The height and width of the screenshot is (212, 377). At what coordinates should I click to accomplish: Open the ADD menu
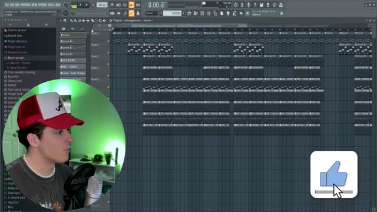coord(17,5)
